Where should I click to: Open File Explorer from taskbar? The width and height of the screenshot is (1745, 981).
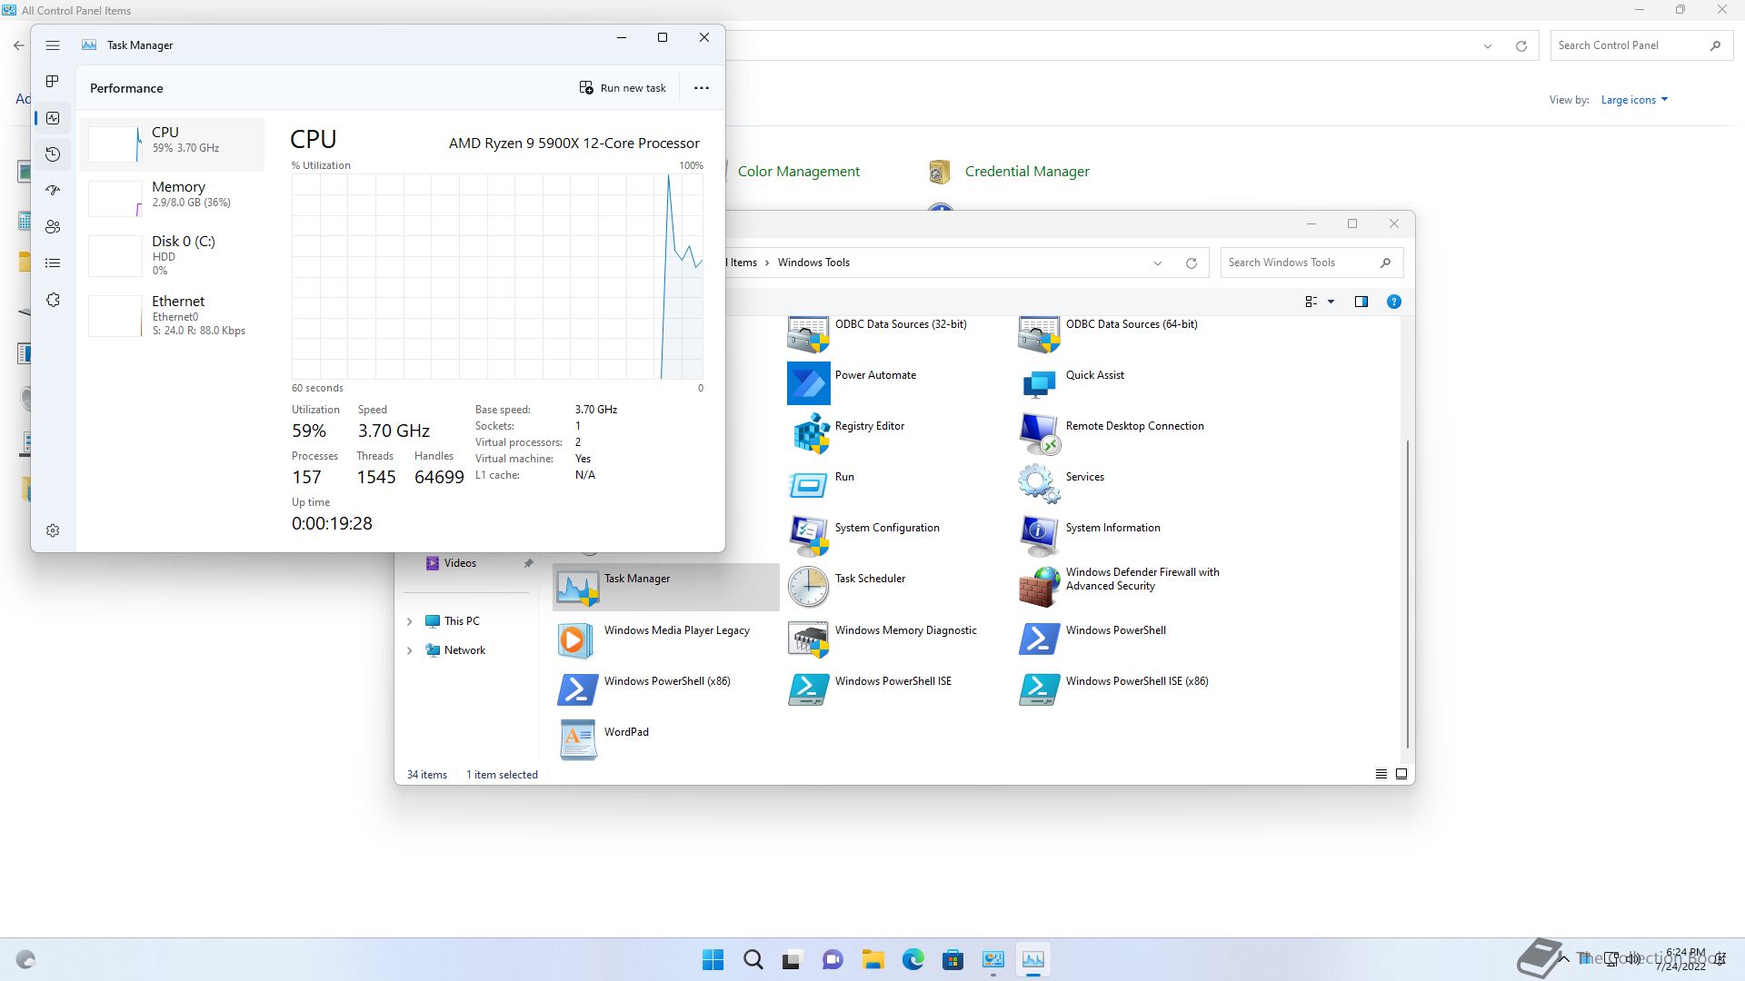click(872, 959)
